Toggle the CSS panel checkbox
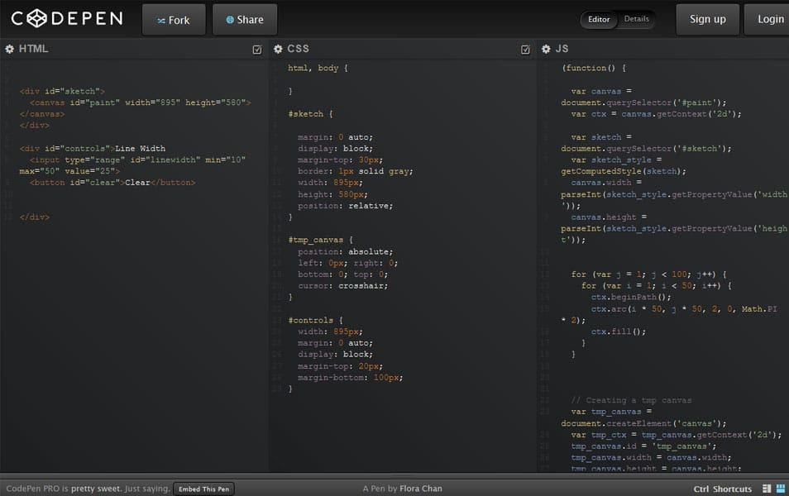 coord(524,49)
